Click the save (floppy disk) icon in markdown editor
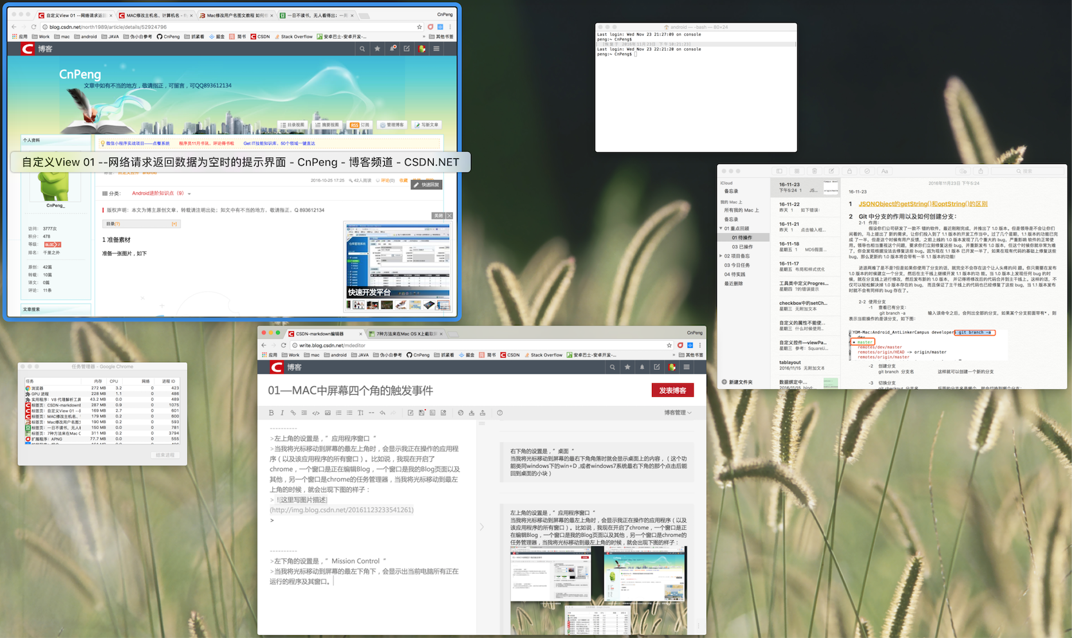The image size is (1072, 638). [421, 413]
